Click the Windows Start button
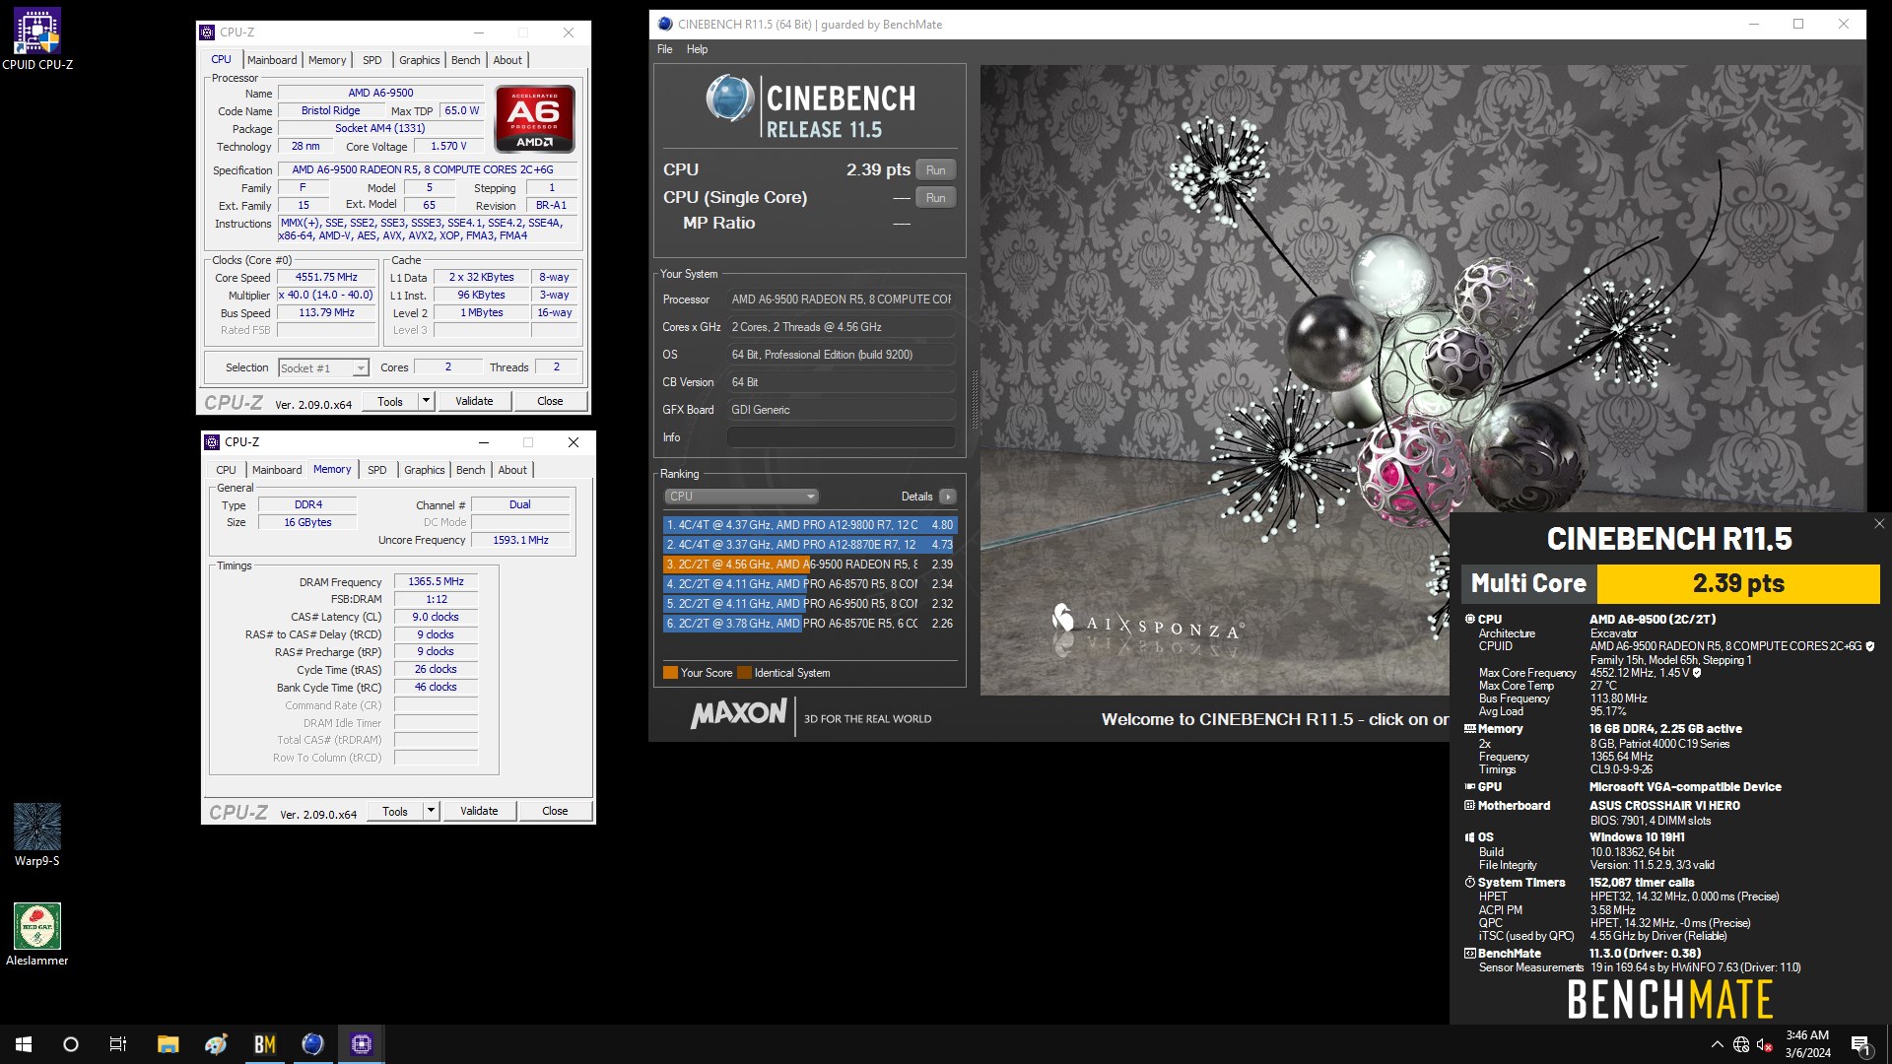Image resolution: width=1892 pixels, height=1064 pixels. [x=24, y=1044]
